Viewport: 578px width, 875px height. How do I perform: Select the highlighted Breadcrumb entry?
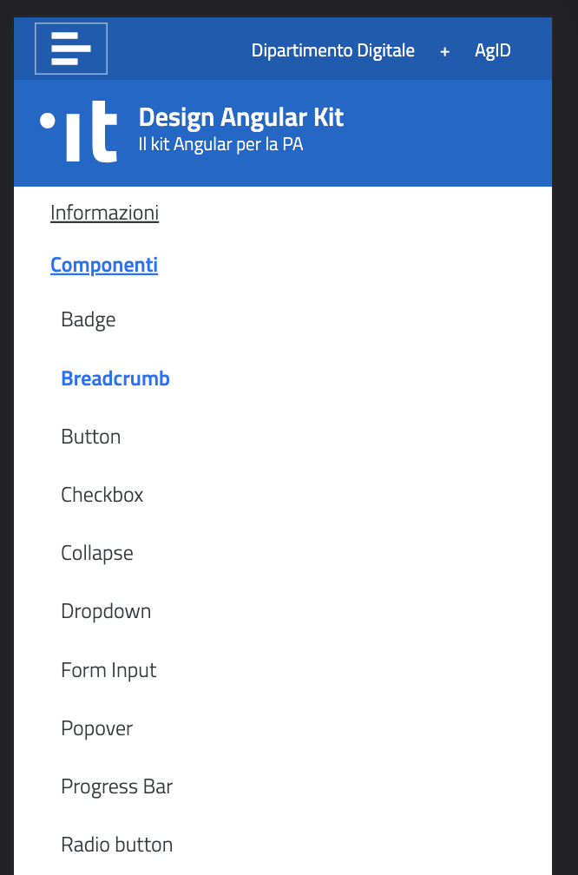pyautogui.click(x=115, y=378)
